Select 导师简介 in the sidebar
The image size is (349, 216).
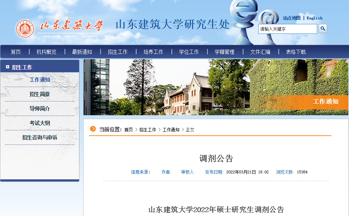(40, 109)
